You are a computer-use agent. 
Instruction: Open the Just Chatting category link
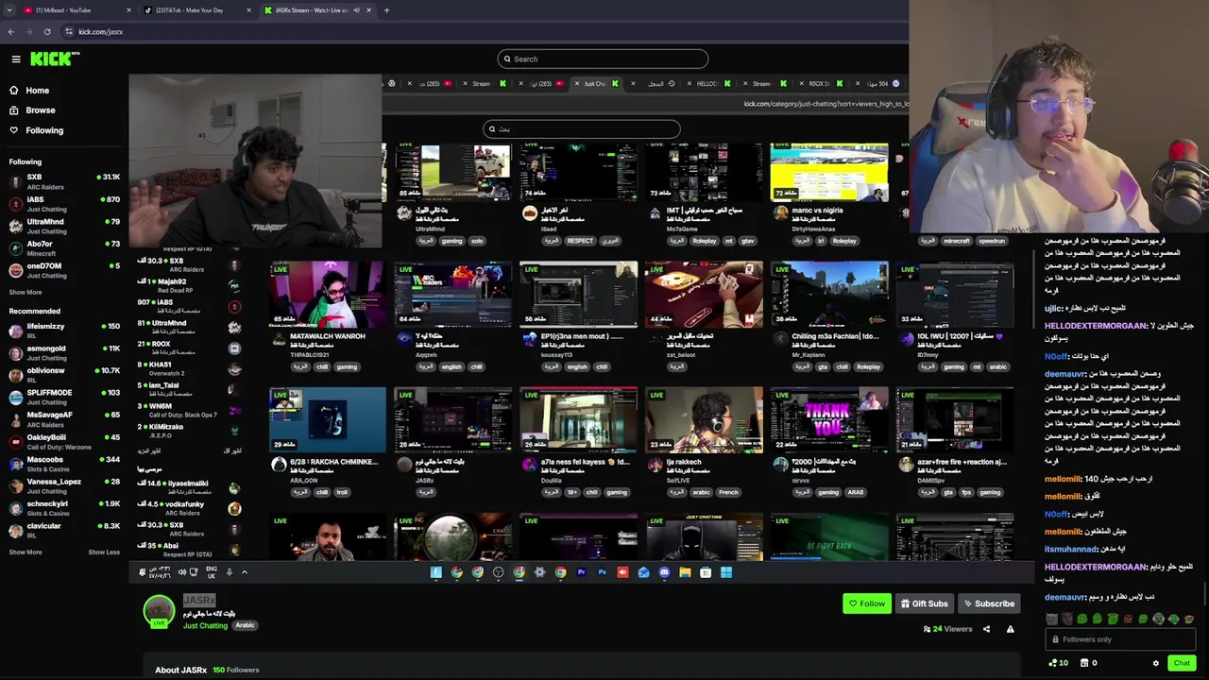pyautogui.click(x=205, y=625)
